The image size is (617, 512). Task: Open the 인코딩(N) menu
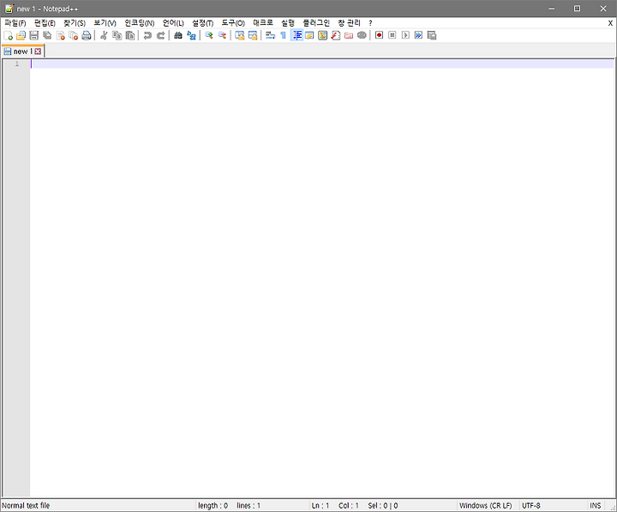pos(140,23)
